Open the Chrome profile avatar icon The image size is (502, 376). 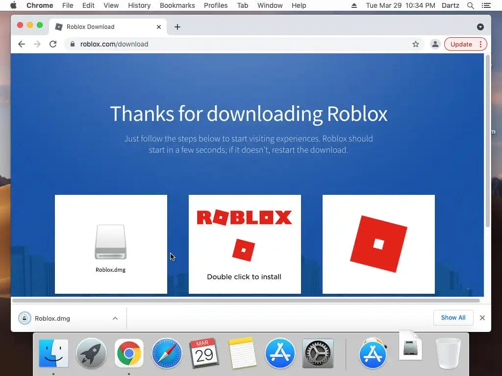click(x=435, y=44)
